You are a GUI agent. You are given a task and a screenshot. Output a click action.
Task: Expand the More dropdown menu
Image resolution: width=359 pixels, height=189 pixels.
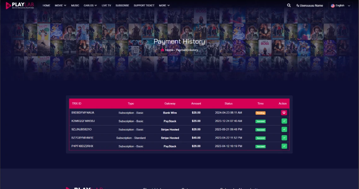pyautogui.click(x=164, y=5)
